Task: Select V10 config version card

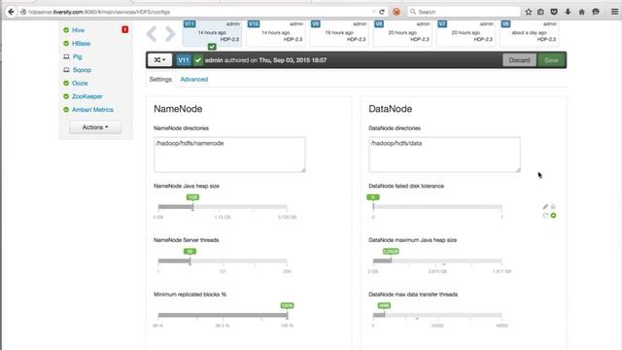Action: [276, 32]
